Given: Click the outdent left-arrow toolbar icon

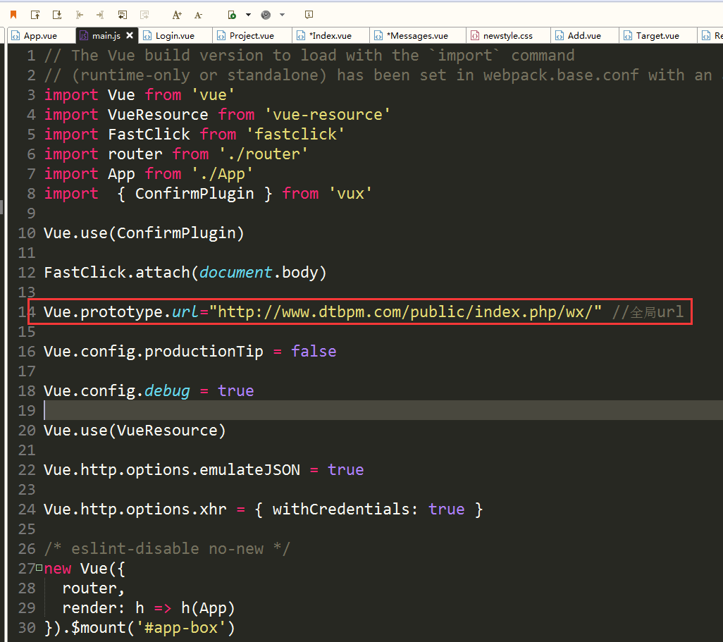Looking at the screenshot, I should [80, 15].
